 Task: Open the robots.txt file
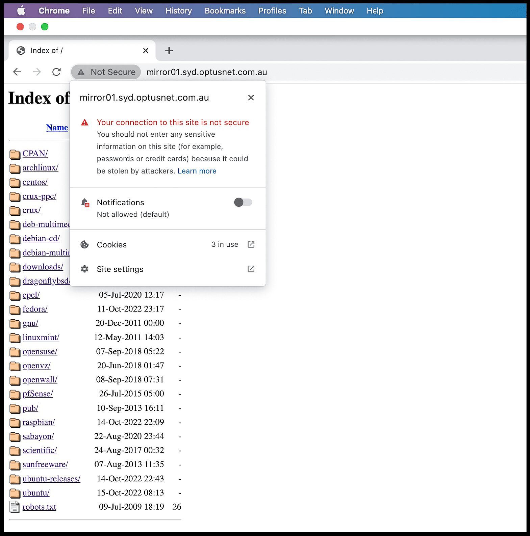pos(40,507)
